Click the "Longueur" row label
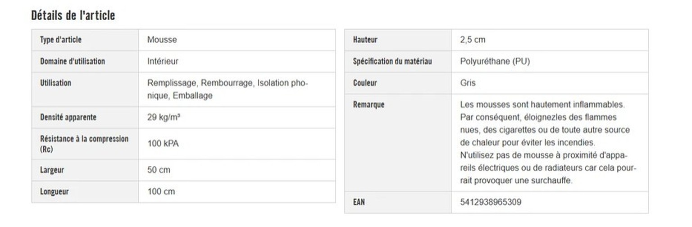692x227 pixels. point(55,192)
